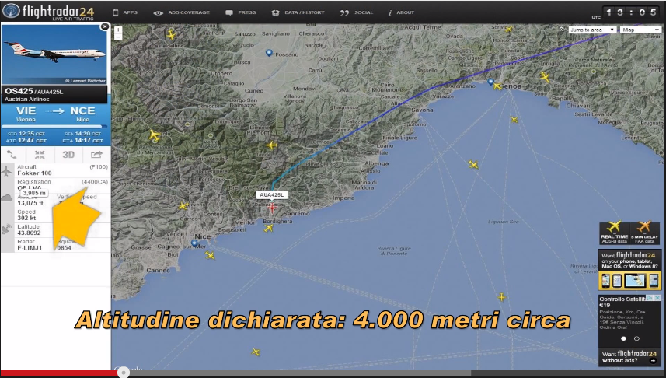
Task: Select the large plane northeast of Genoa
Action: tap(545, 77)
